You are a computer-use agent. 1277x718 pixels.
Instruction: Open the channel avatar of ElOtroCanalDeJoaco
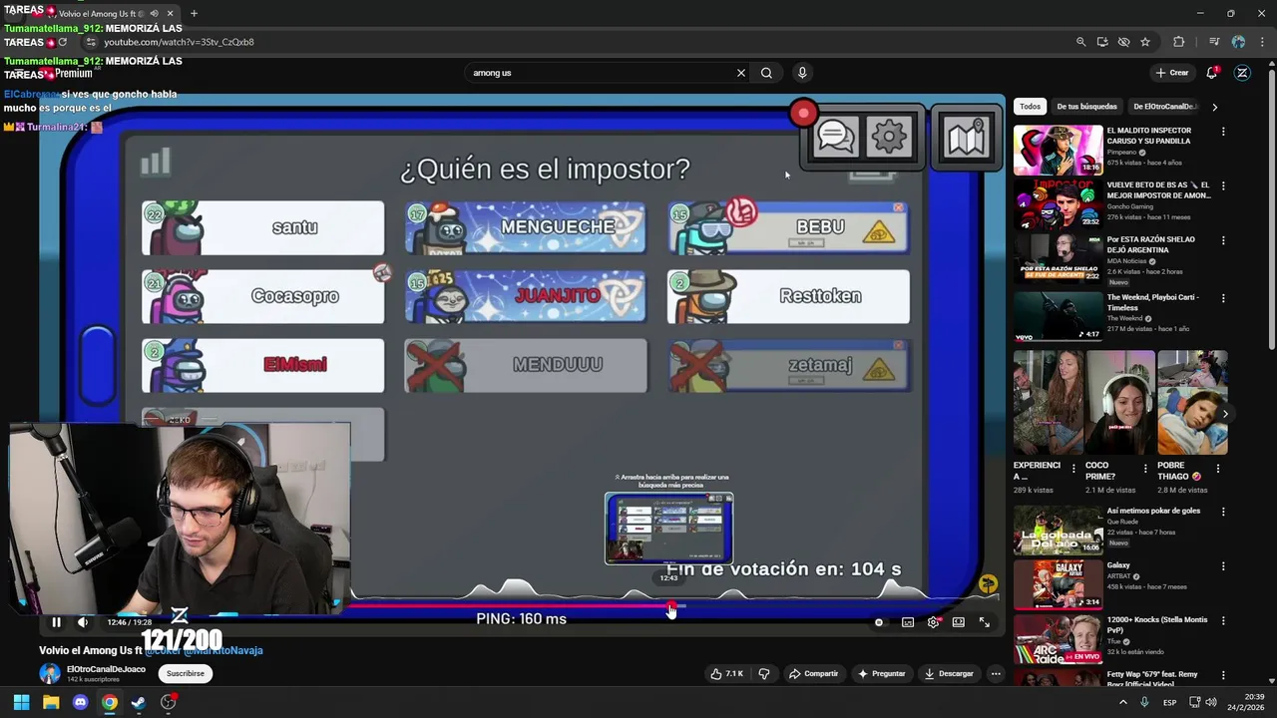coord(50,673)
